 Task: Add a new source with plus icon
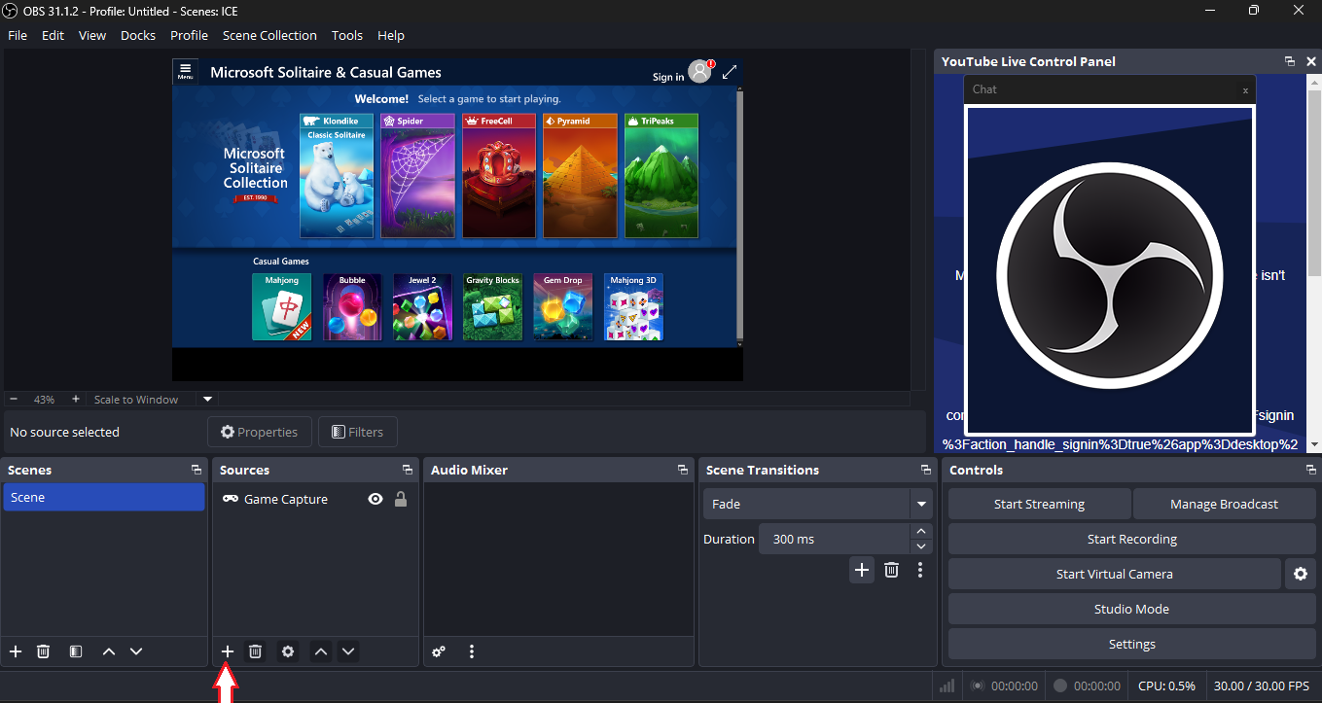click(227, 651)
